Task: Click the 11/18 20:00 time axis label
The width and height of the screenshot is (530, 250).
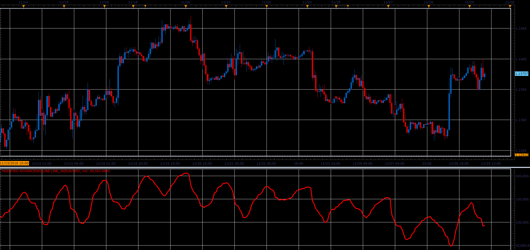Action: (x=138, y=164)
